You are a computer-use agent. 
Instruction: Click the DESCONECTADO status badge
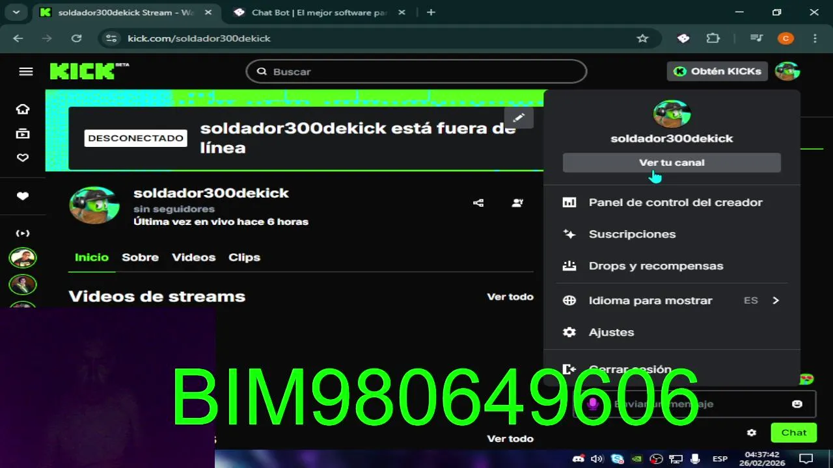[136, 138]
